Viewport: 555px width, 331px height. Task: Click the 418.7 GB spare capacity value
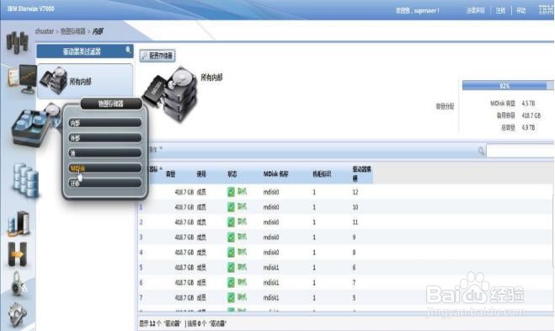click(x=531, y=115)
